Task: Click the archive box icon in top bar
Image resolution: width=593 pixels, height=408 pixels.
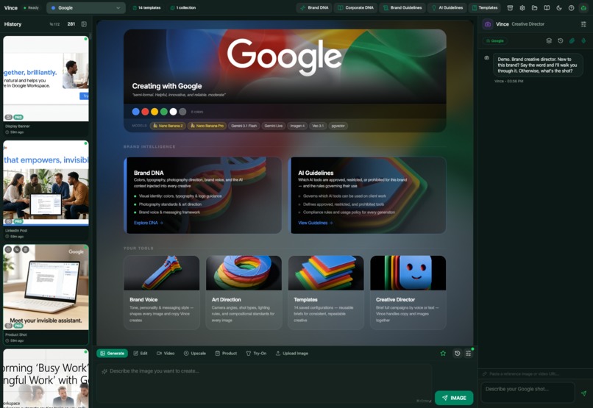Action: click(x=510, y=7)
